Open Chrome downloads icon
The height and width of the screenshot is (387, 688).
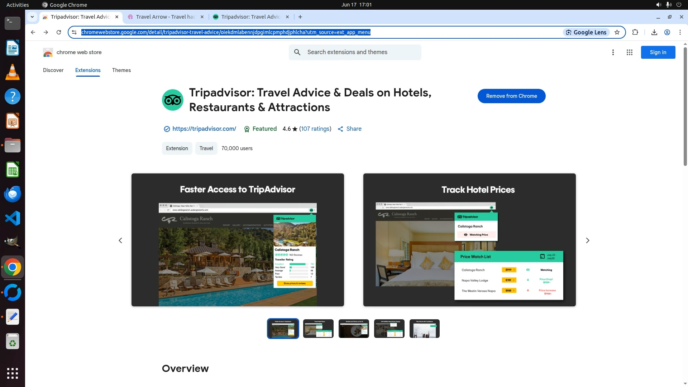point(654,32)
